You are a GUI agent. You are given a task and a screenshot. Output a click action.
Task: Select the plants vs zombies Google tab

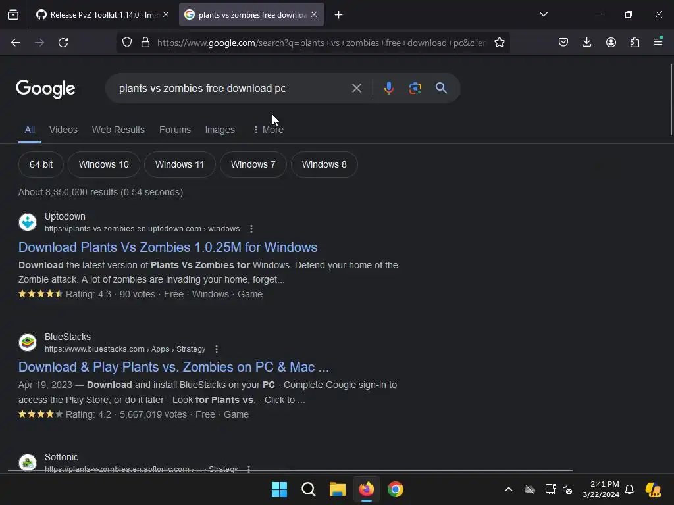tap(251, 15)
